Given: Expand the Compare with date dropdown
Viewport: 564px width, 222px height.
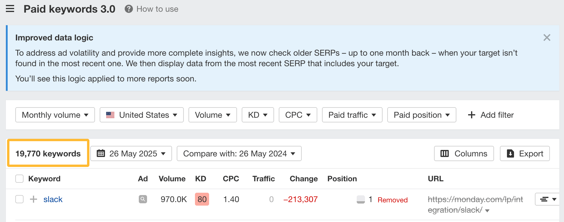Looking at the screenshot, I should click(x=239, y=153).
